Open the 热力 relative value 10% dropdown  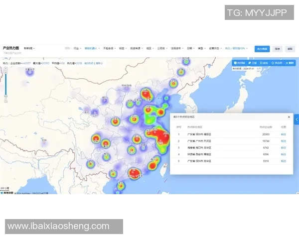point(236,48)
